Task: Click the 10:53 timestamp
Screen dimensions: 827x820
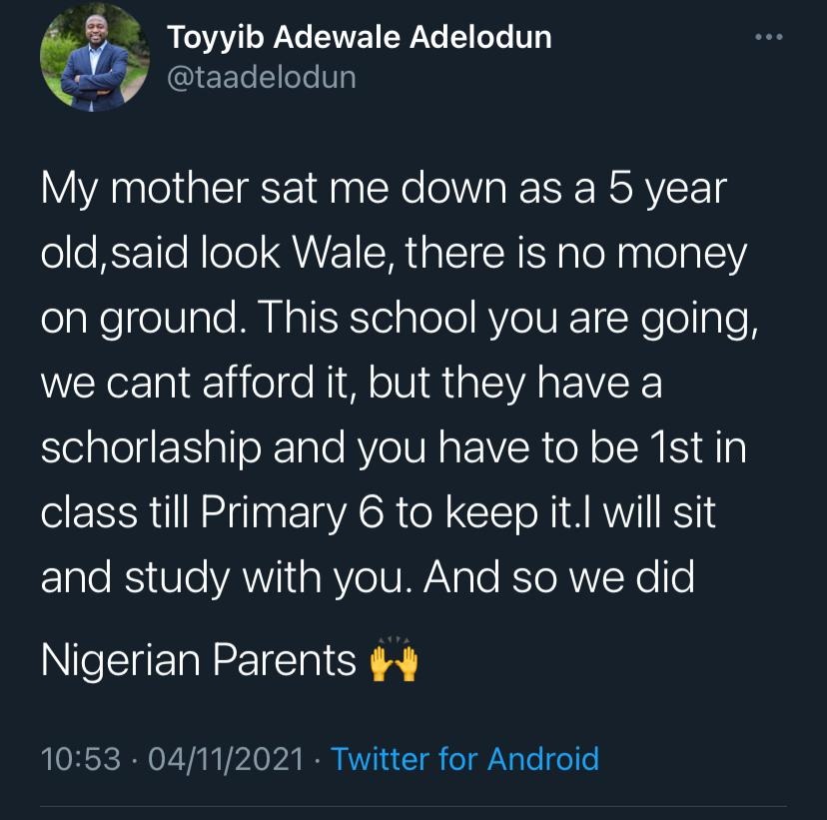Action: point(82,759)
